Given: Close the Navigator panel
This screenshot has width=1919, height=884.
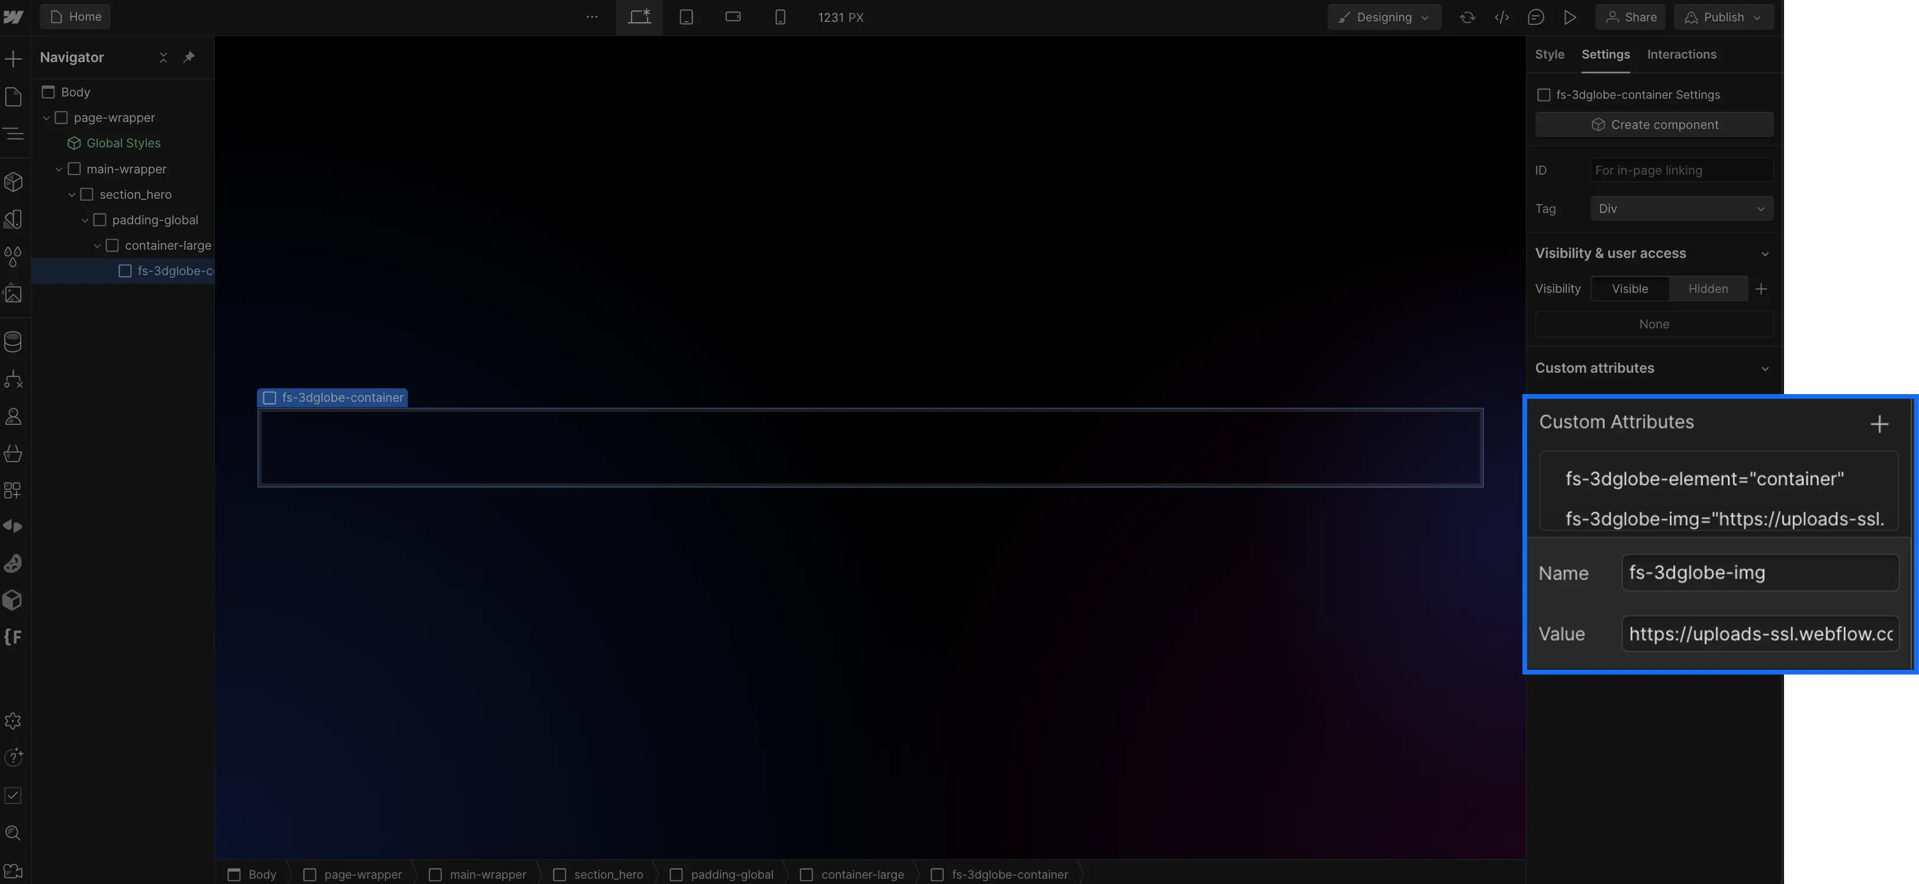Looking at the screenshot, I should pos(163,57).
